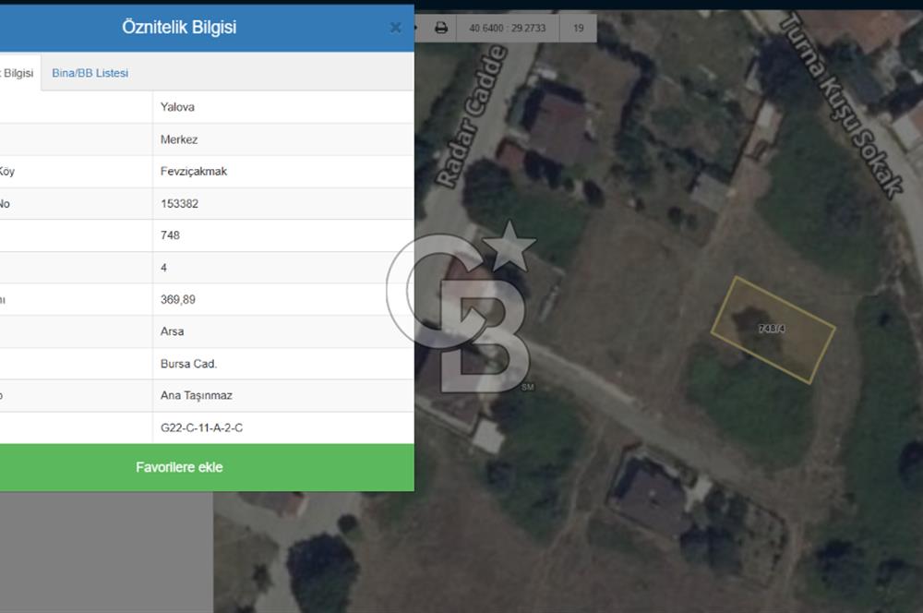923x613 pixels.
Task: Click the Bursa Cad. location cell
Action: 188,364
